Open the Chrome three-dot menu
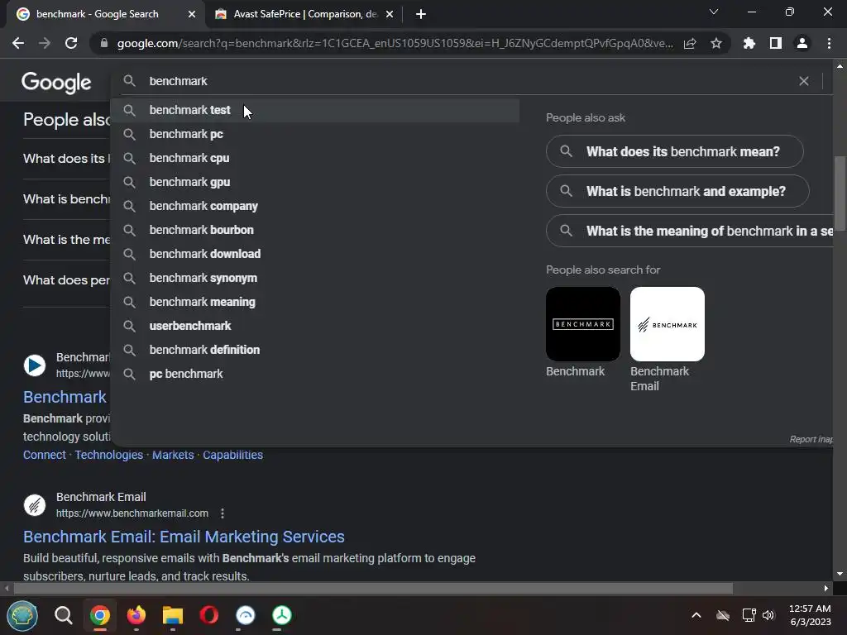The width and height of the screenshot is (847, 635). tap(829, 43)
